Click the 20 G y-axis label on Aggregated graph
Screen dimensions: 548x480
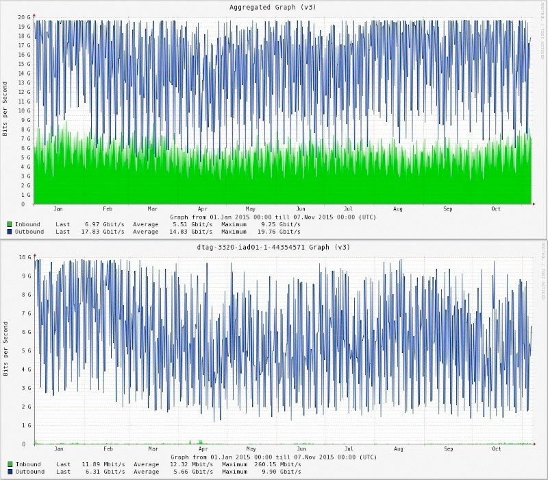[x=24, y=17]
